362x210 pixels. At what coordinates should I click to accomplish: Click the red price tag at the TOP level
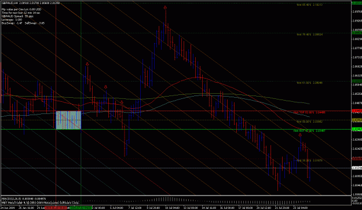357,111
